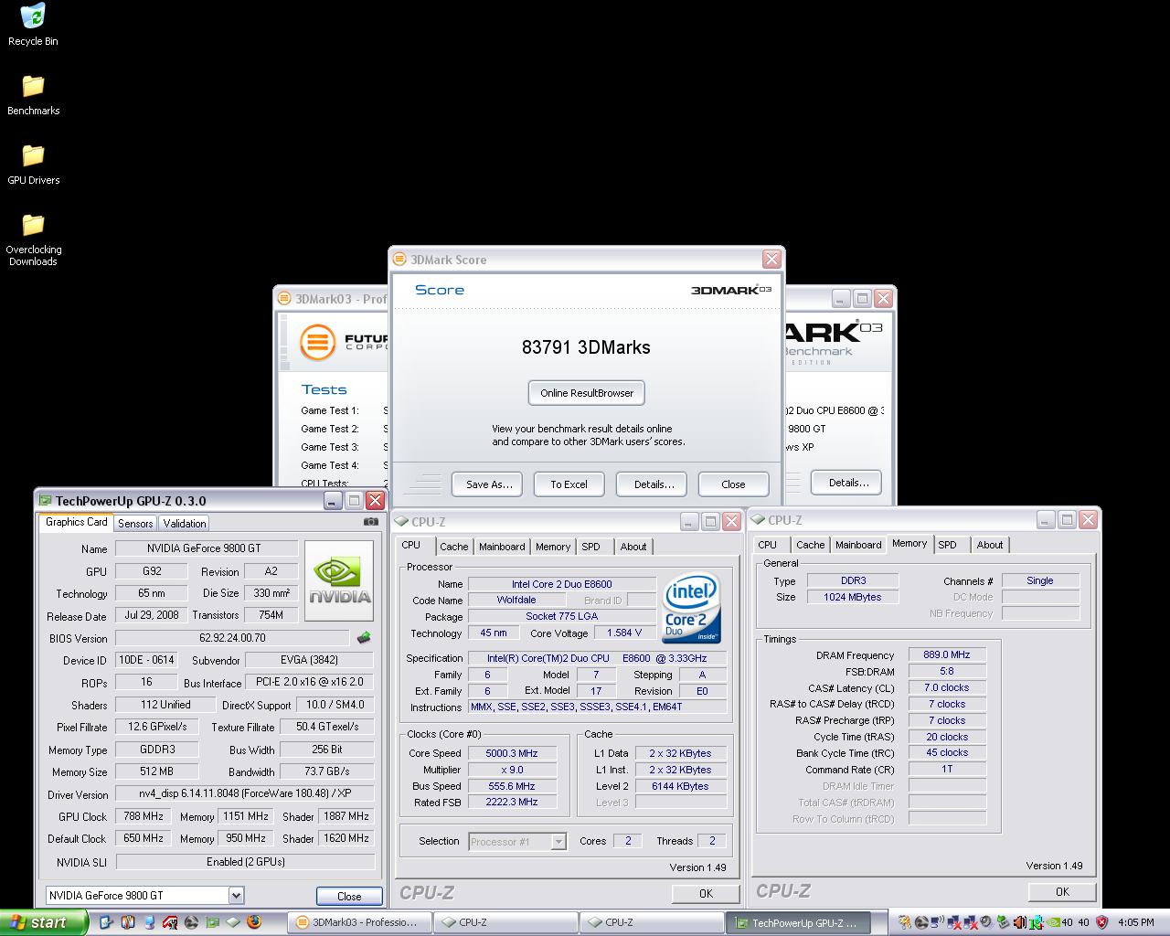
Task: Open Mainboard tab in right CPU-Z window
Action: point(858,545)
